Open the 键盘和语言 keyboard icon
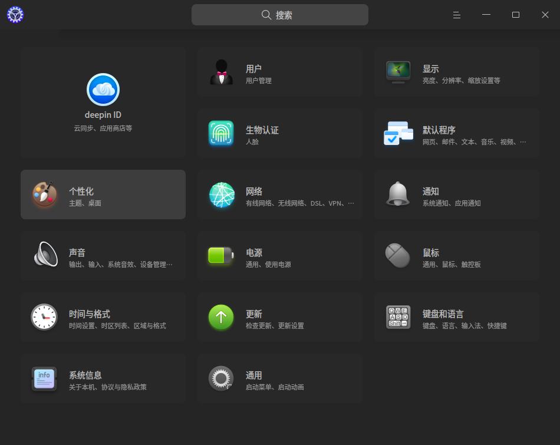This screenshot has height=445, width=560. pos(398,317)
